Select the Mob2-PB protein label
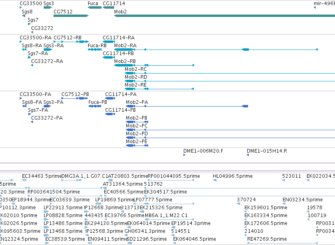This screenshot has height=245, width=335. pyautogui.click(x=137, y=118)
